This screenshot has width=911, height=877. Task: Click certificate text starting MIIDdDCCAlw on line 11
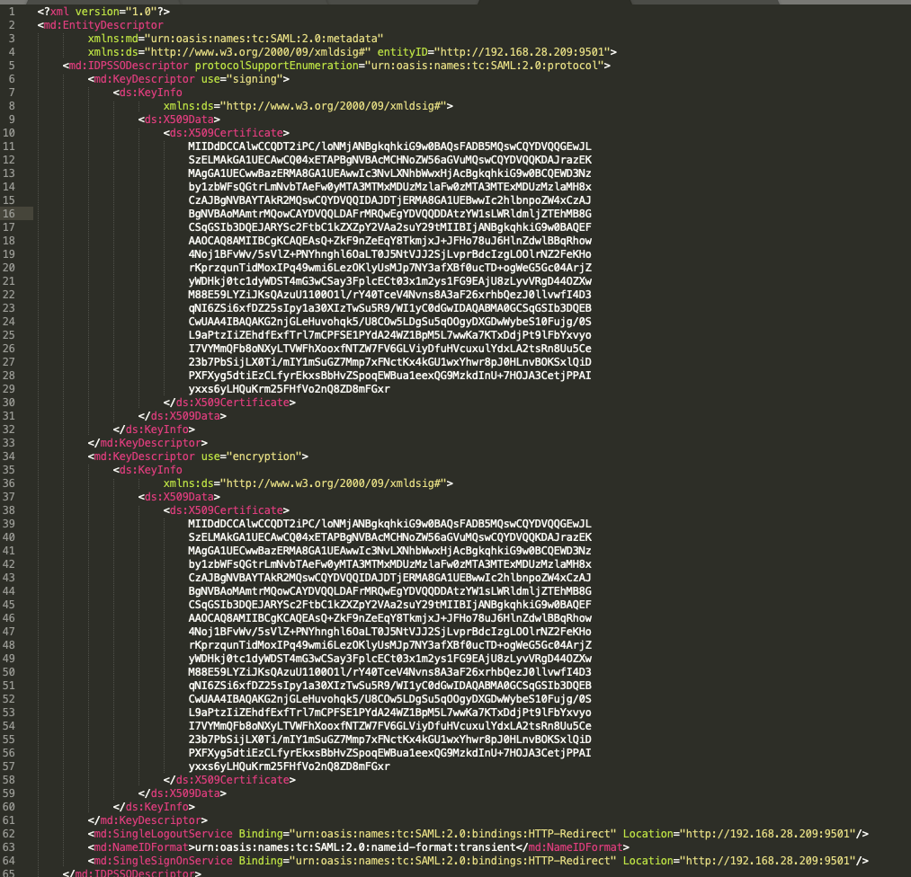click(x=389, y=146)
